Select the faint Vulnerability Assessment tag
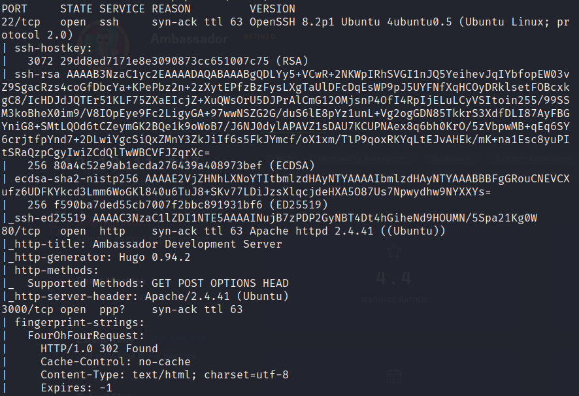The height and width of the screenshot is (396, 579). pyautogui.click(x=361, y=159)
